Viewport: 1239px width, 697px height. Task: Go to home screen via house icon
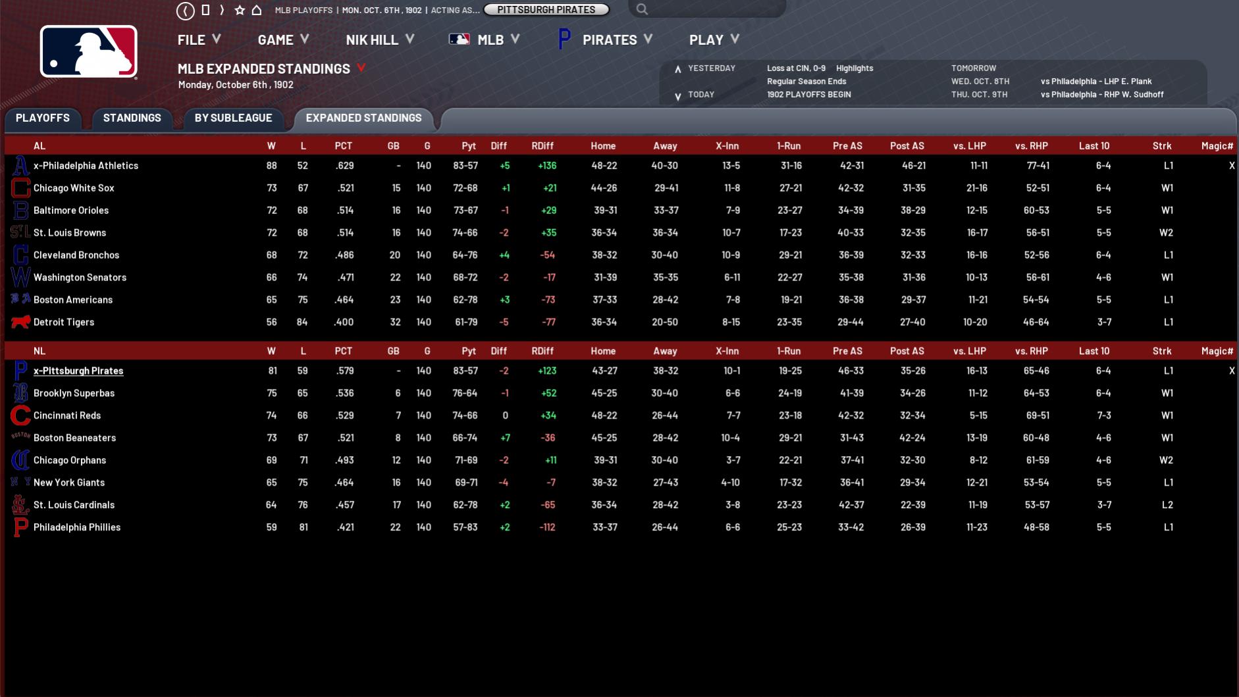tap(257, 10)
